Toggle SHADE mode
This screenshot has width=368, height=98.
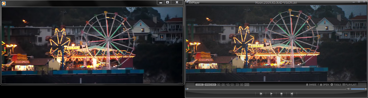coord(311,85)
